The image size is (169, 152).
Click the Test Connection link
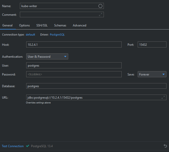point(13,146)
